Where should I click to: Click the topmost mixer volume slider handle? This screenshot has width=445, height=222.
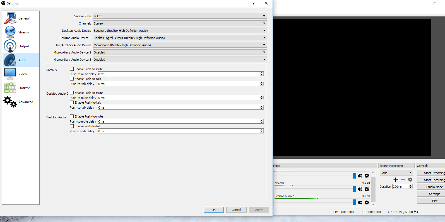(x=355, y=176)
